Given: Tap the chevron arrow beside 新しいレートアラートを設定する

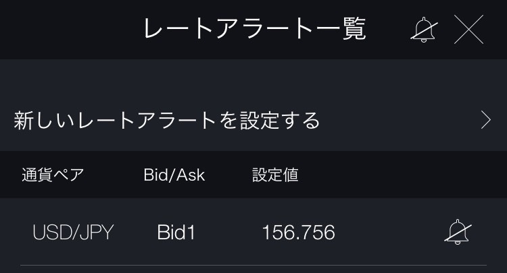Looking at the screenshot, I should 485,120.
